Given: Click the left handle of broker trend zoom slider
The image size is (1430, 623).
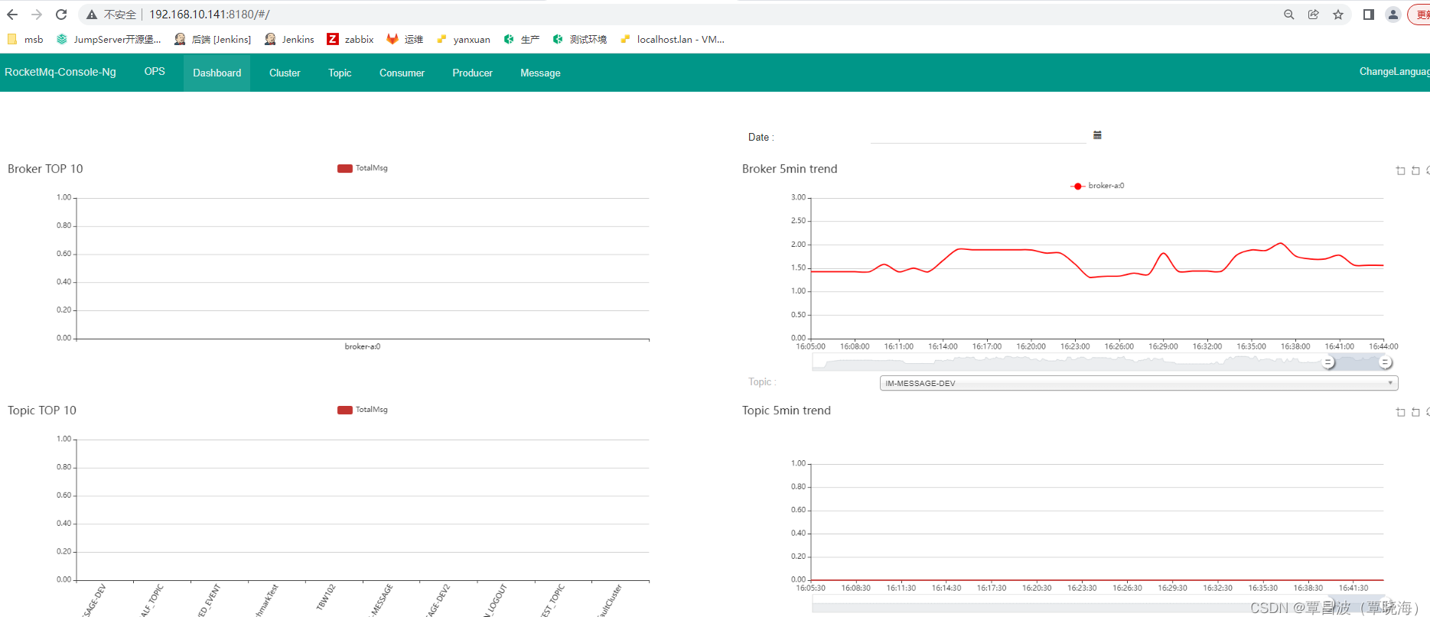Looking at the screenshot, I should coord(1328,362).
